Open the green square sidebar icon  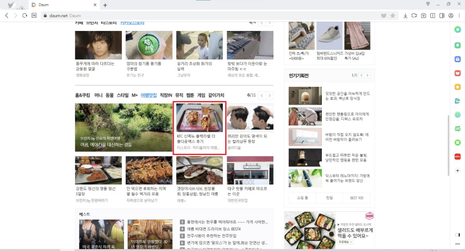pyautogui.click(x=458, y=143)
